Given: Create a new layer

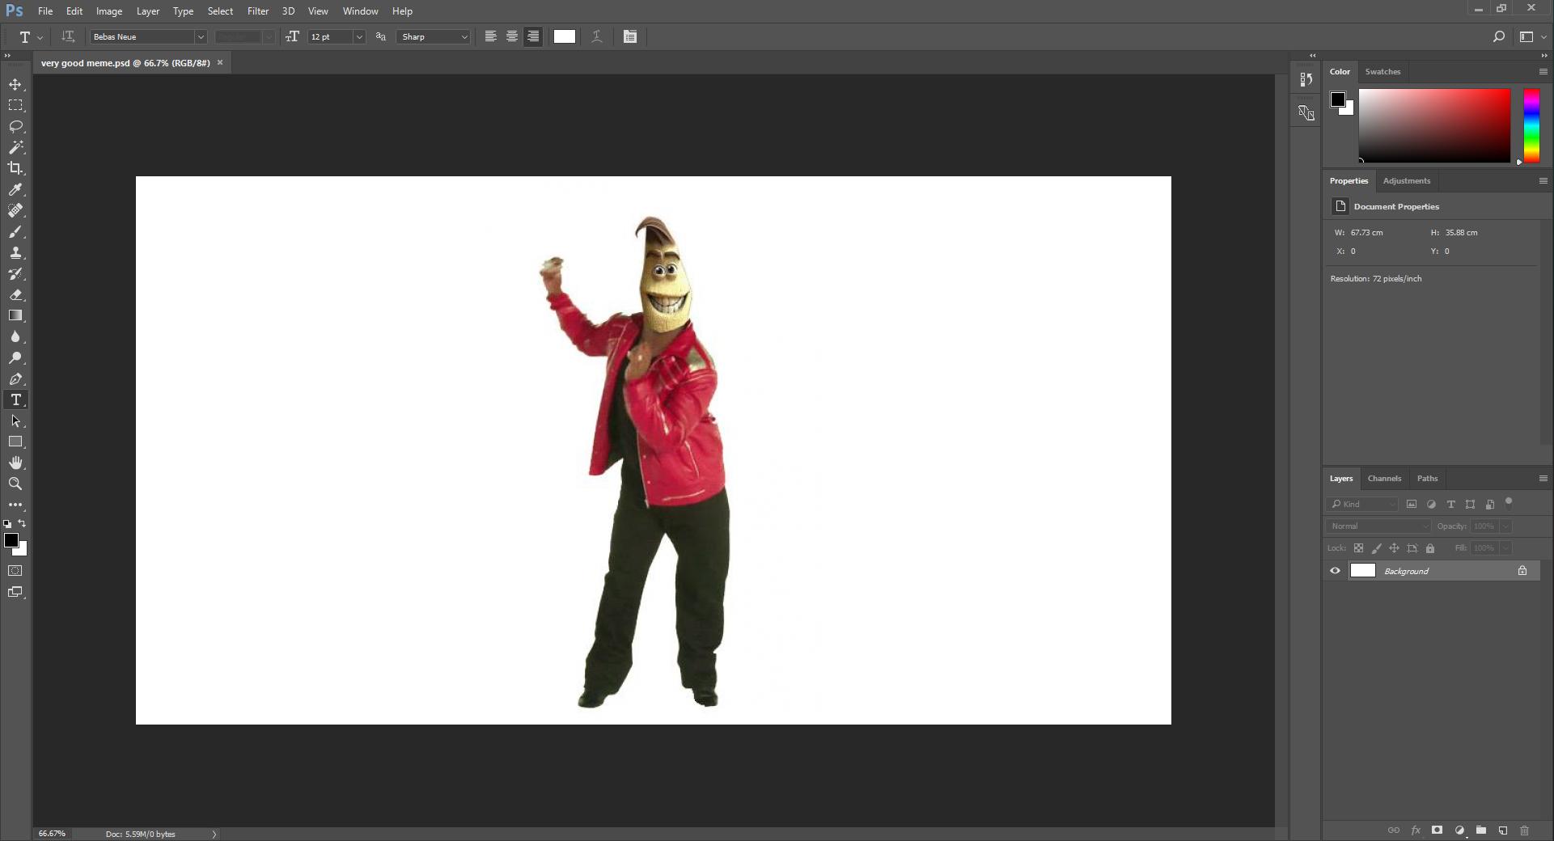Looking at the screenshot, I should click(x=1502, y=830).
